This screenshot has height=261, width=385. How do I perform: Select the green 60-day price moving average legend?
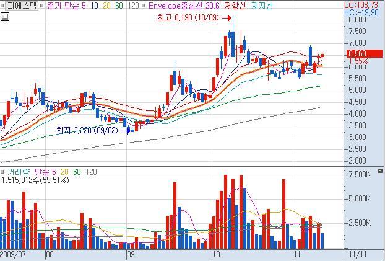[119, 6]
